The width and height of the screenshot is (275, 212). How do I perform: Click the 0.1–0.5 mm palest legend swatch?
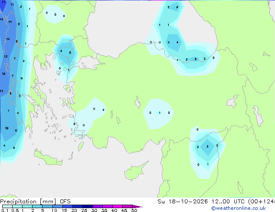[7, 206]
